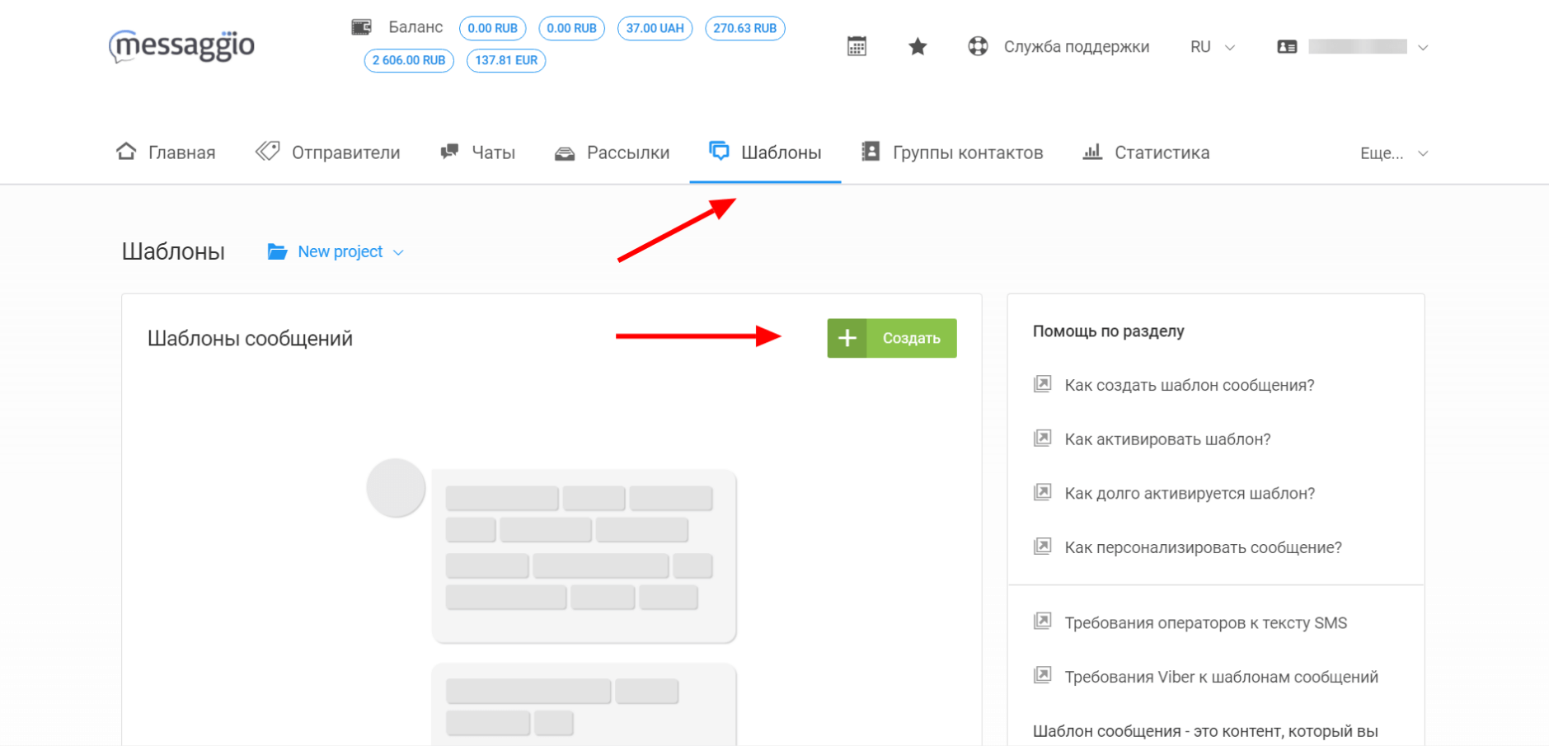Click the green Создать button
This screenshot has height=746, width=1549.
coord(892,338)
